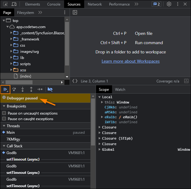Click the Cj8kb variable
This screenshot has height=189, width=191.
(x=110, y=107)
